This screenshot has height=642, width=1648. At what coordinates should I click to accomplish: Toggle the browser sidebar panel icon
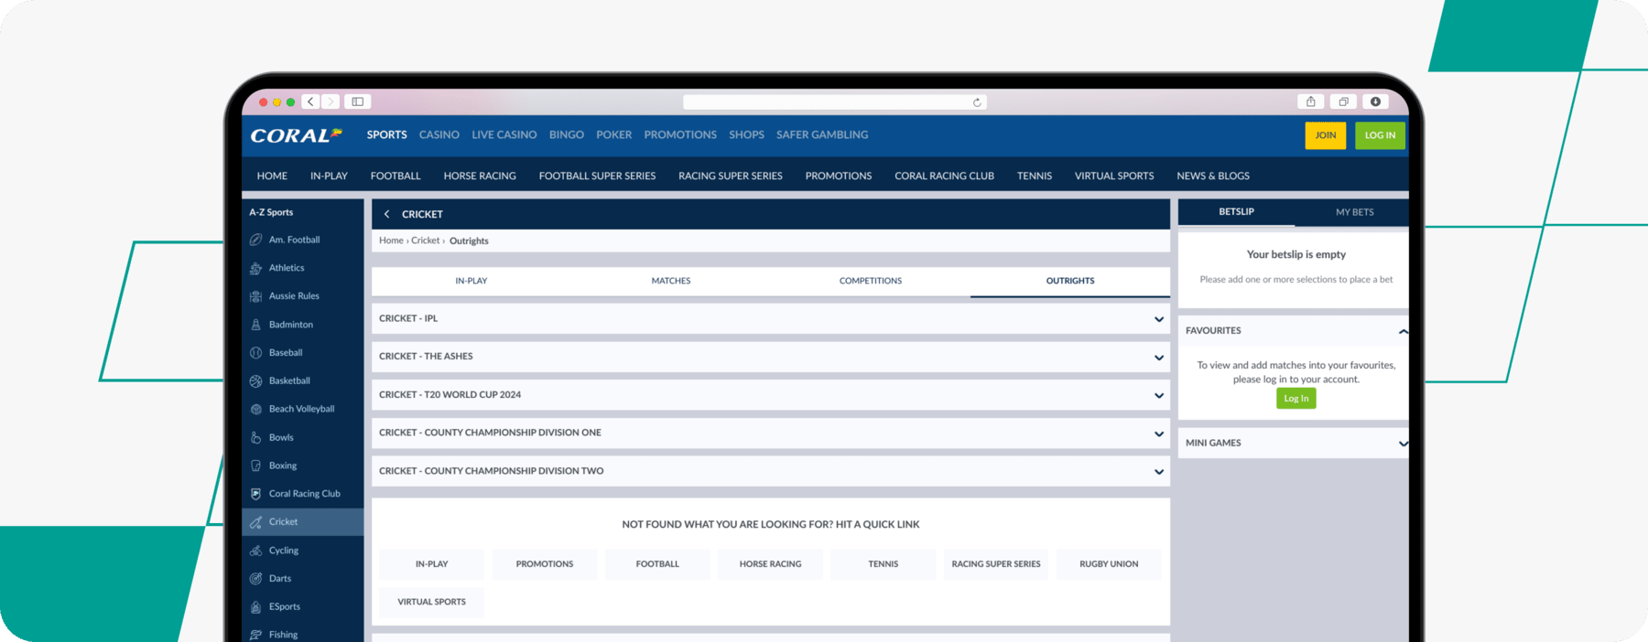coord(358,102)
